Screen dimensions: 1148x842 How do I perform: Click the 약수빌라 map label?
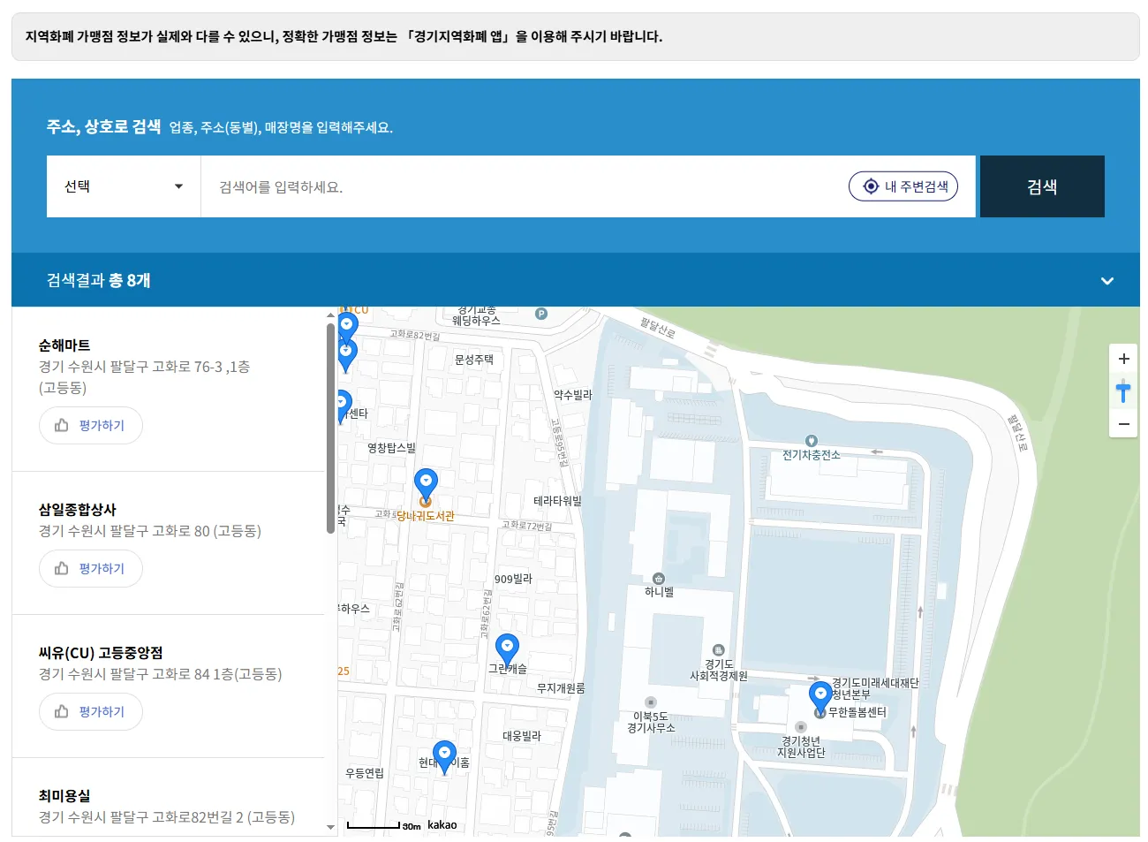point(573,395)
